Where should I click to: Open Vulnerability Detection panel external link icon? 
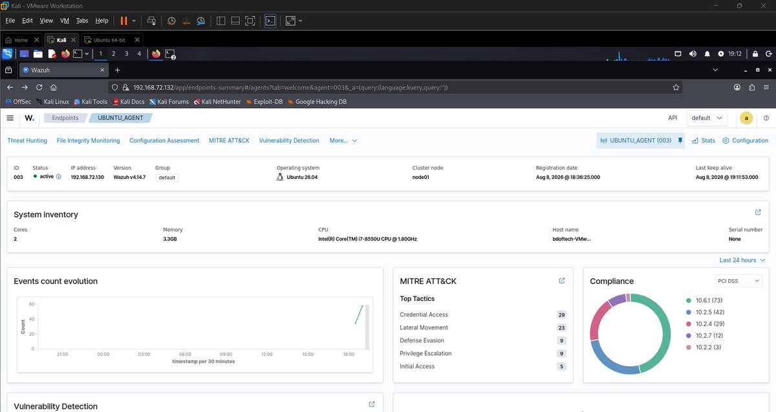coord(372,404)
